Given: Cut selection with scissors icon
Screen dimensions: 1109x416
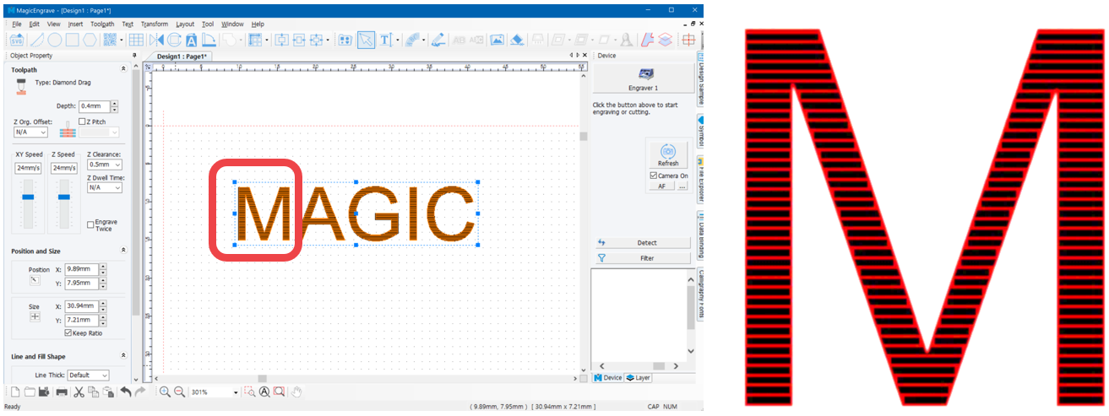Looking at the screenshot, I should 79,392.
